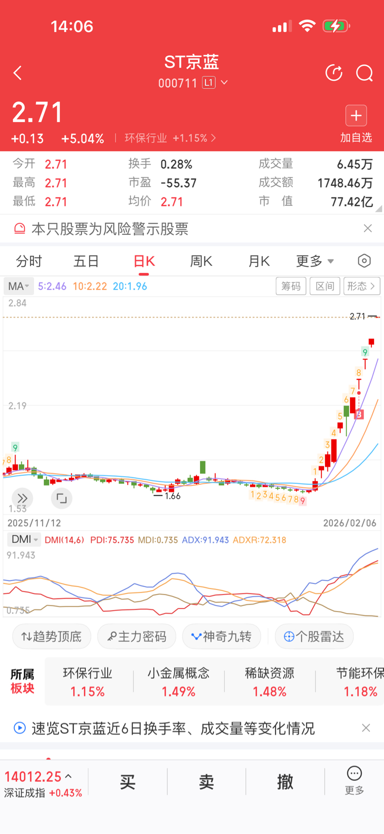Select the 周K tab
The width and height of the screenshot is (384, 834).
coord(201,261)
